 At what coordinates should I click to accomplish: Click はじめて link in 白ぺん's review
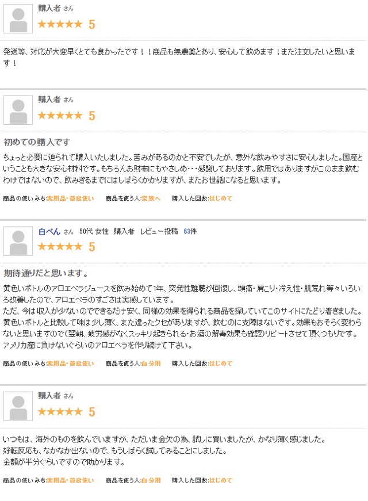coord(221,364)
